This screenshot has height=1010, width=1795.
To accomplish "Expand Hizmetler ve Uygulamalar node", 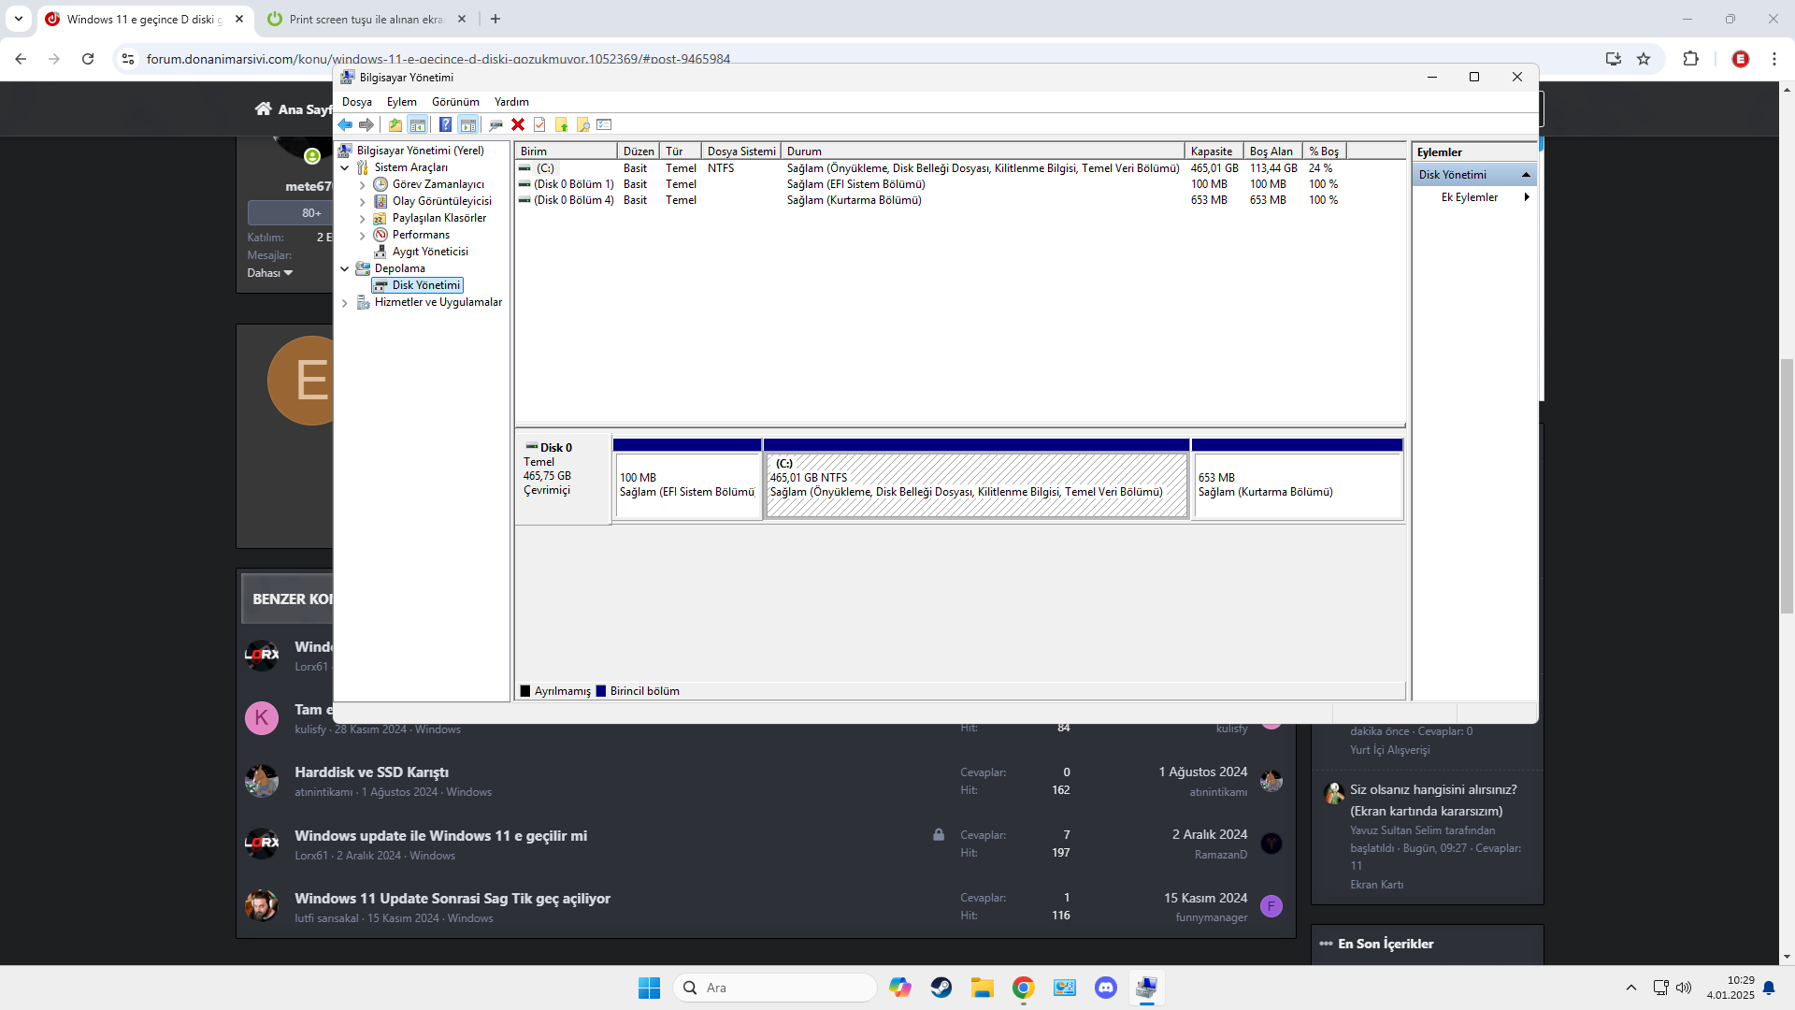I will [x=345, y=302].
